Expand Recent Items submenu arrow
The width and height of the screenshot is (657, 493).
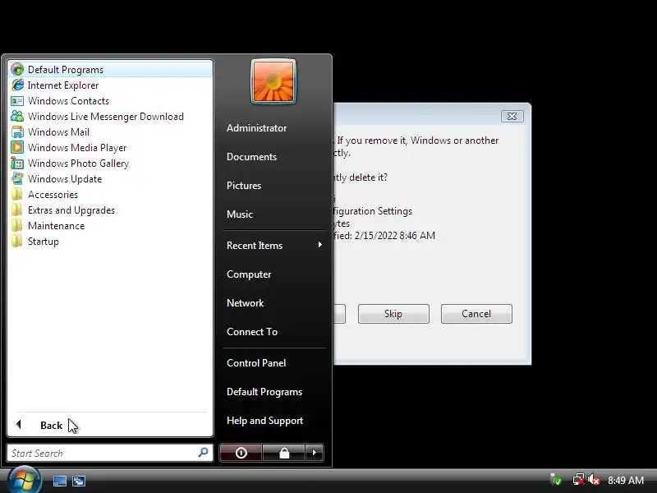click(x=320, y=245)
